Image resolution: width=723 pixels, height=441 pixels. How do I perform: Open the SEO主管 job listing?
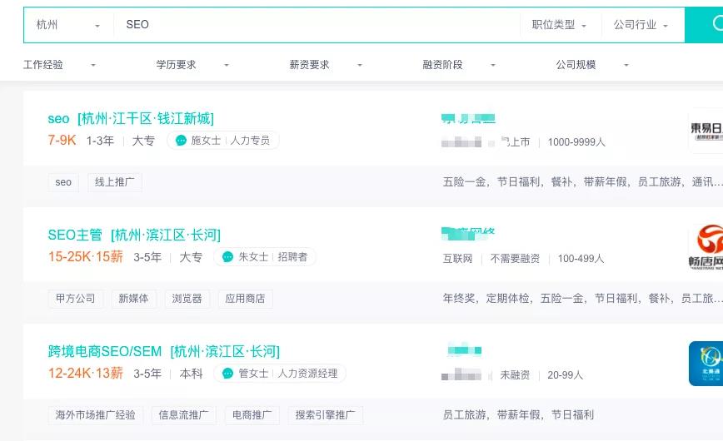pos(134,235)
